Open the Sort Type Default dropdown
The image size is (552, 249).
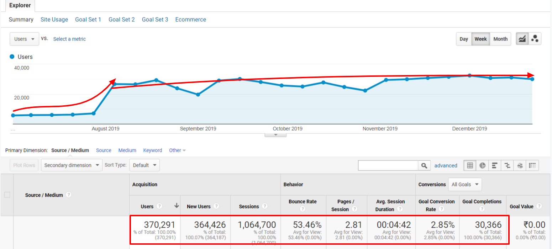click(144, 165)
